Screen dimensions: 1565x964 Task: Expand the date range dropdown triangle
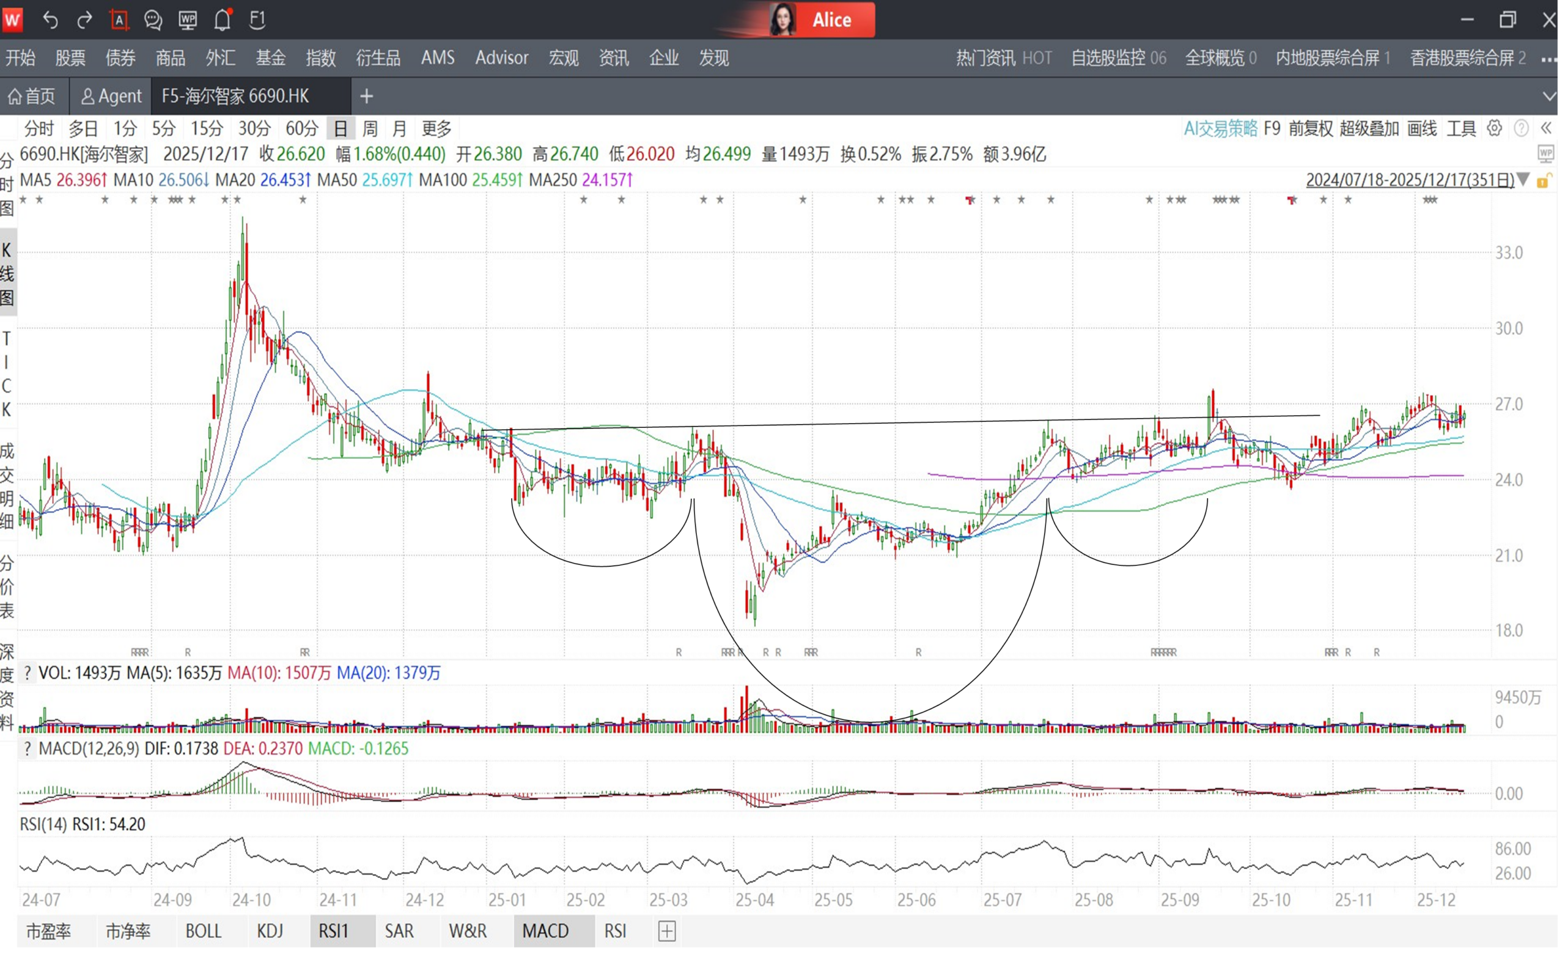(1523, 180)
